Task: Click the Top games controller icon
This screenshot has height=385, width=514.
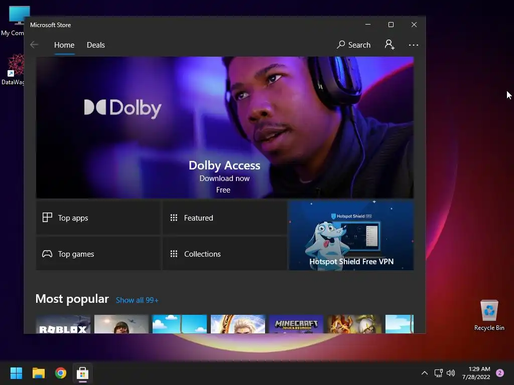Action: pos(47,254)
